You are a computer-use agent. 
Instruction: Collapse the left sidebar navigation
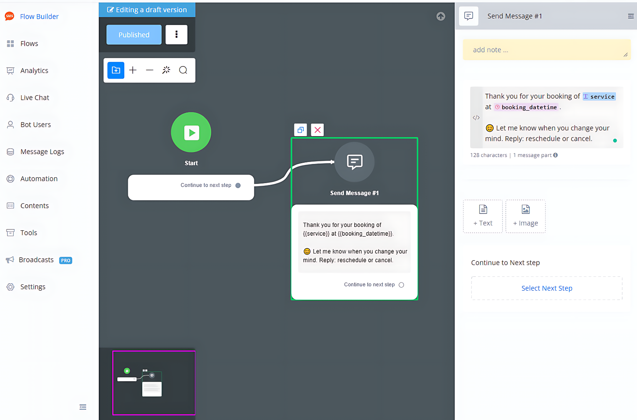[83, 407]
